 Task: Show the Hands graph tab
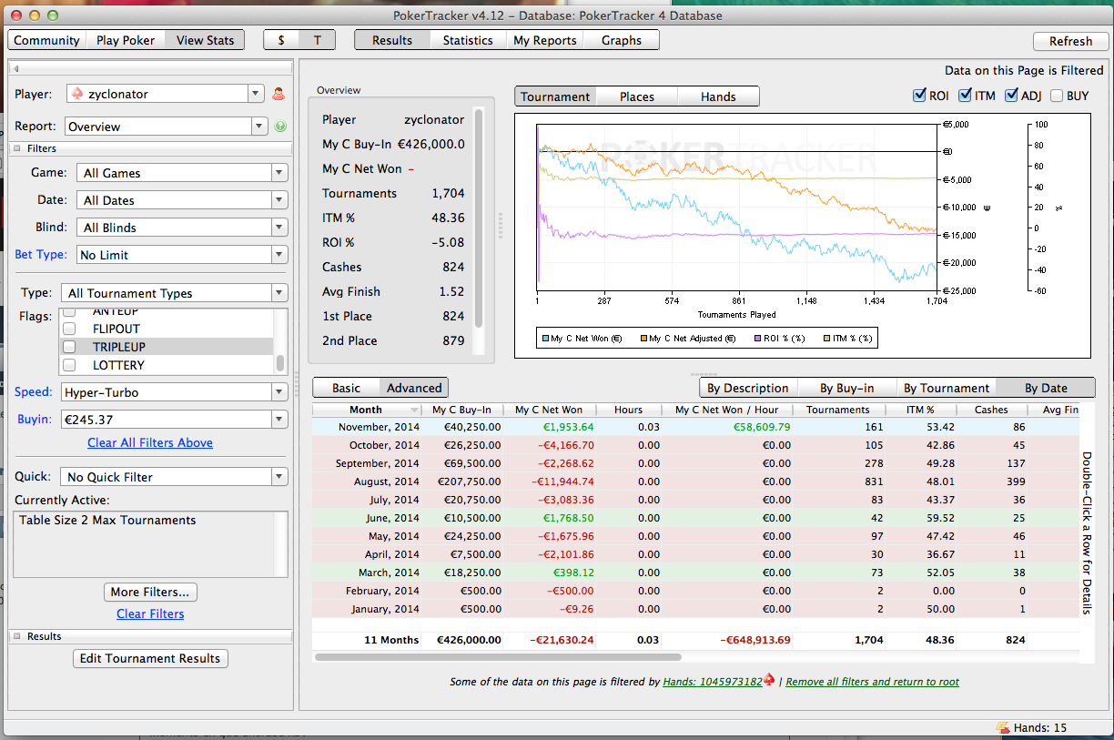[719, 96]
